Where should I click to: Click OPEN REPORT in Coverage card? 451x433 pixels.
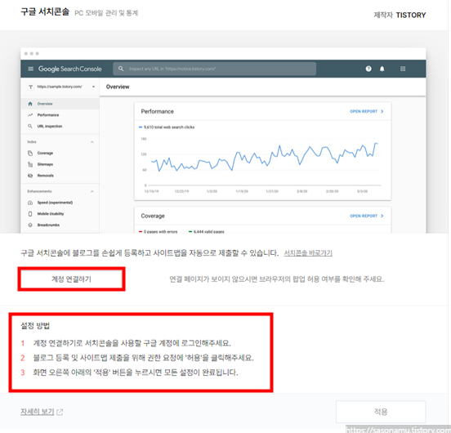pyautogui.click(x=367, y=216)
